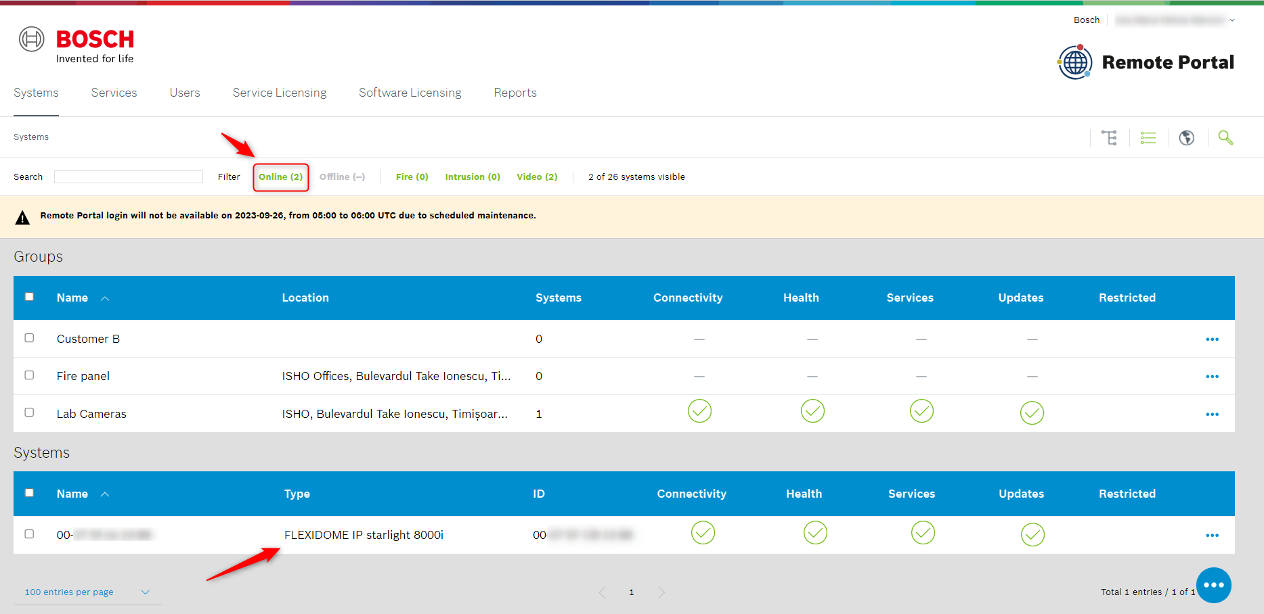1264x614 pixels.
Task: Open three-dot menu for FLEXIDOME system
Action: 1212,536
